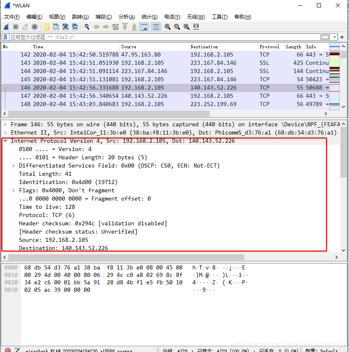Go back to previous packet arrow

[x=96, y=27]
